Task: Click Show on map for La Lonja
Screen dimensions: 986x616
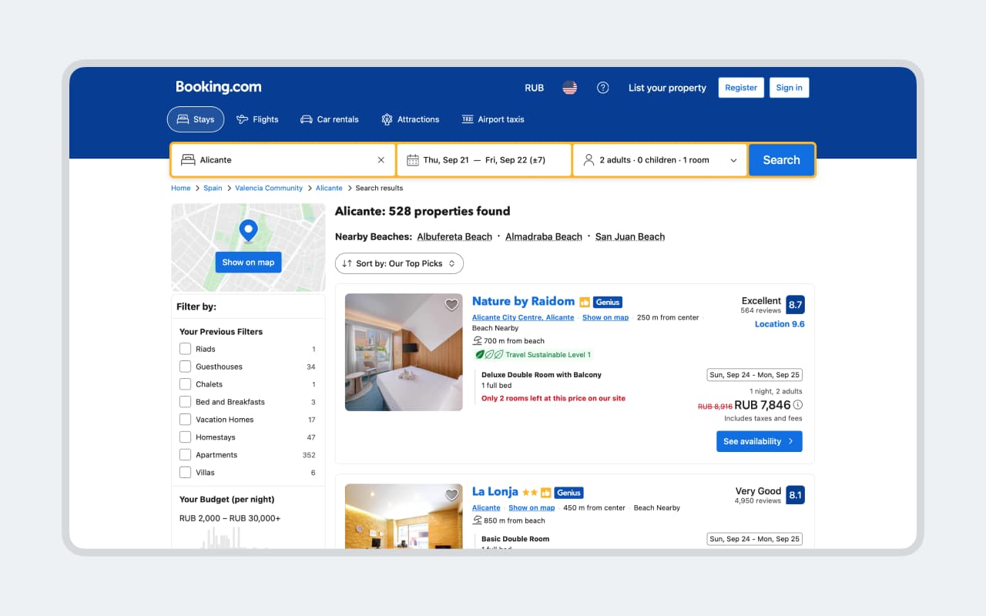Action: point(532,508)
